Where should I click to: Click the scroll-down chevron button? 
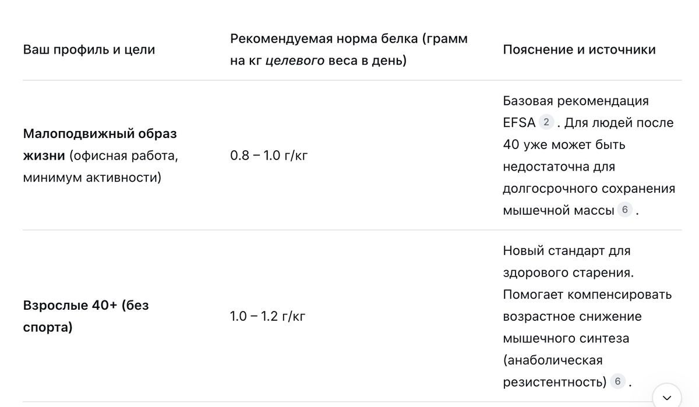pos(667,397)
